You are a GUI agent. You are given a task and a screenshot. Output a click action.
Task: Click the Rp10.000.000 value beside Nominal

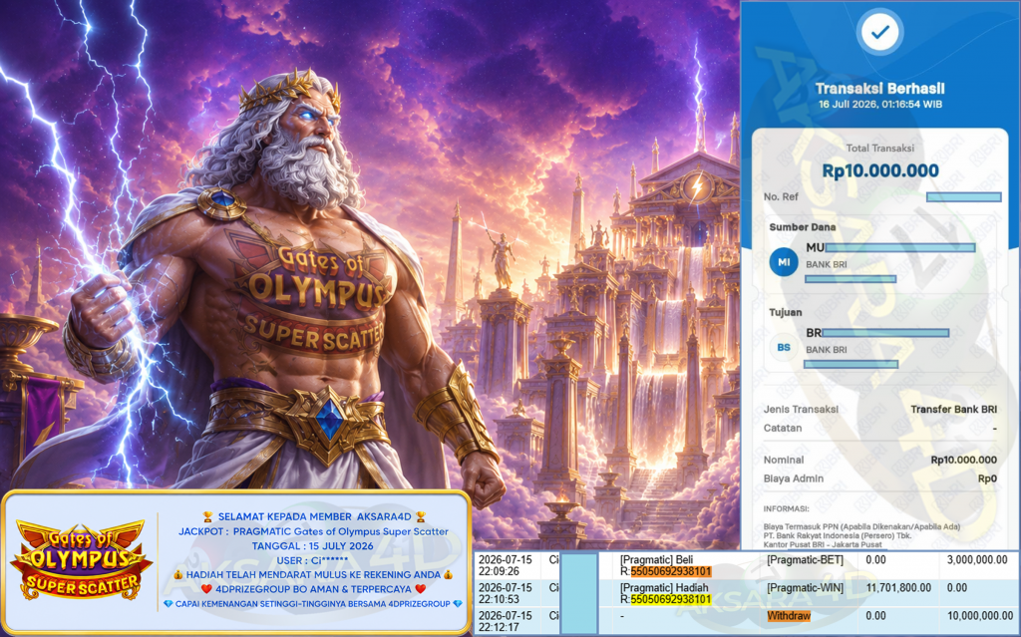pyautogui.click(x=964, y=460)
